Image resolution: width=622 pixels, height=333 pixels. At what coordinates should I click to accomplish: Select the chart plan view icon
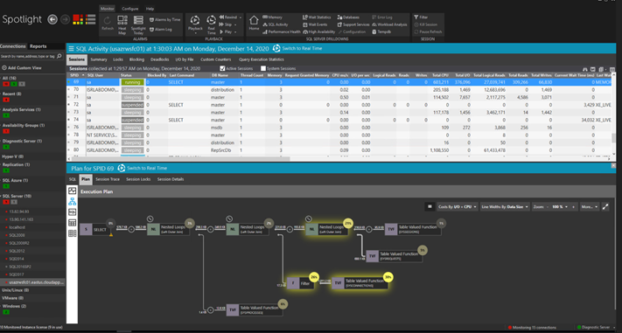pyautogui.click(x=73, y=191)
